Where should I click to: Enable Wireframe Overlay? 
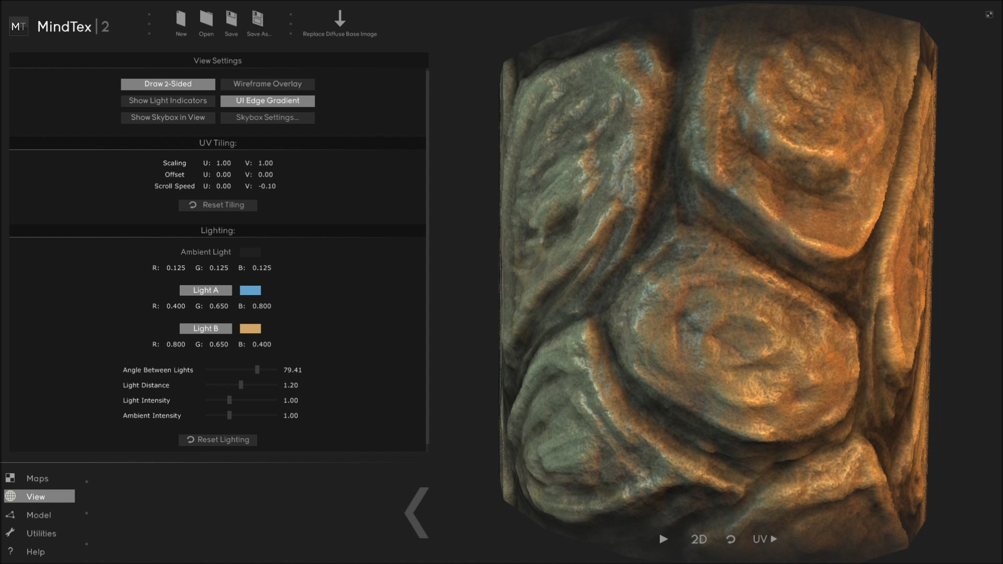pyautogui.click(x=267, y=84)
